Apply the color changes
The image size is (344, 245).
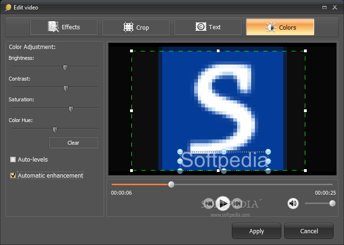[x=256, y=231]
